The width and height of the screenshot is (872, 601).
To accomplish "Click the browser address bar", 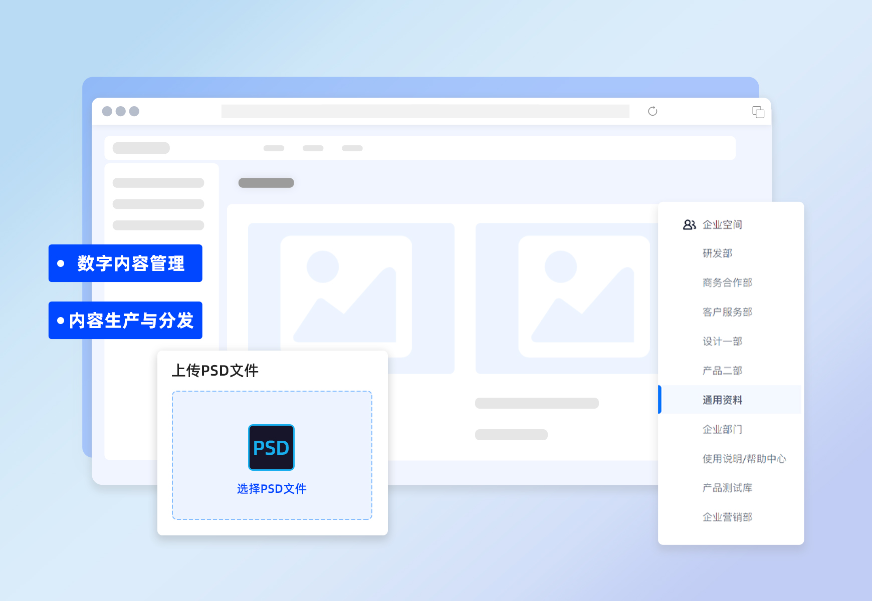I will (425, 111).
